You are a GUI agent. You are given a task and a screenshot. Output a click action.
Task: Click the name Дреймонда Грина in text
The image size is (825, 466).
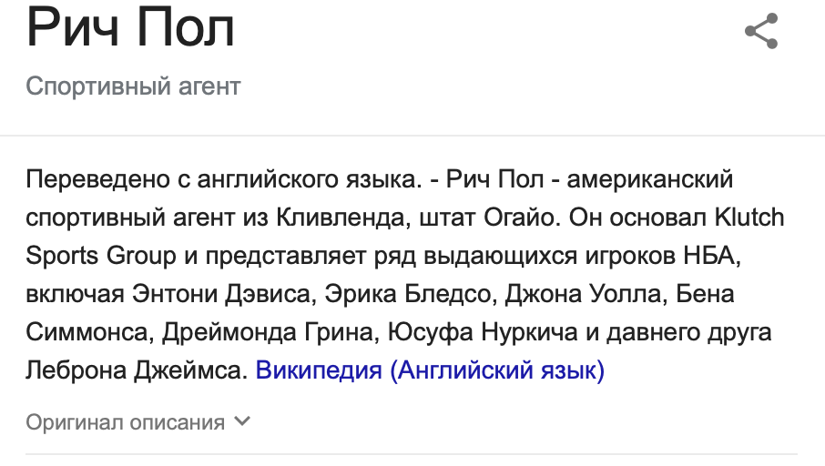point(270,332)
